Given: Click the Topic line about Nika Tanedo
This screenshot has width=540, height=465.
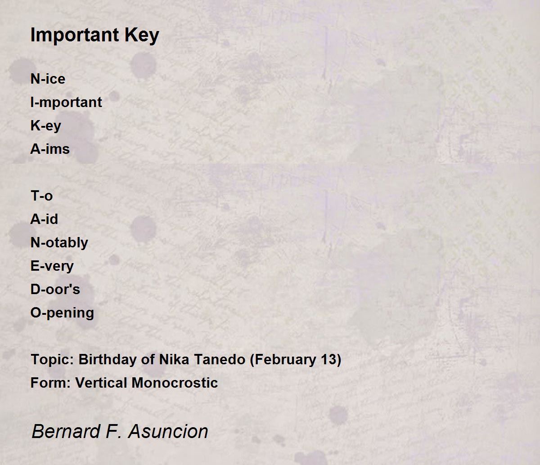Looking at the screenshot, I should coord(186,360).
